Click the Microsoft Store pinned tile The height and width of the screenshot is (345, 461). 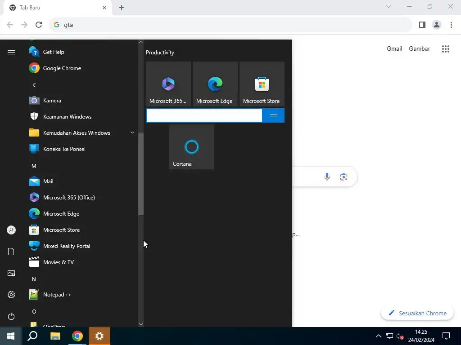pyautogui.click(x=262, y=84)
